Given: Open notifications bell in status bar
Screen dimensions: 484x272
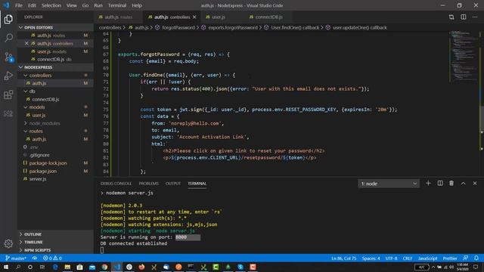Looking at the screenshot, I should coord(476,258).
